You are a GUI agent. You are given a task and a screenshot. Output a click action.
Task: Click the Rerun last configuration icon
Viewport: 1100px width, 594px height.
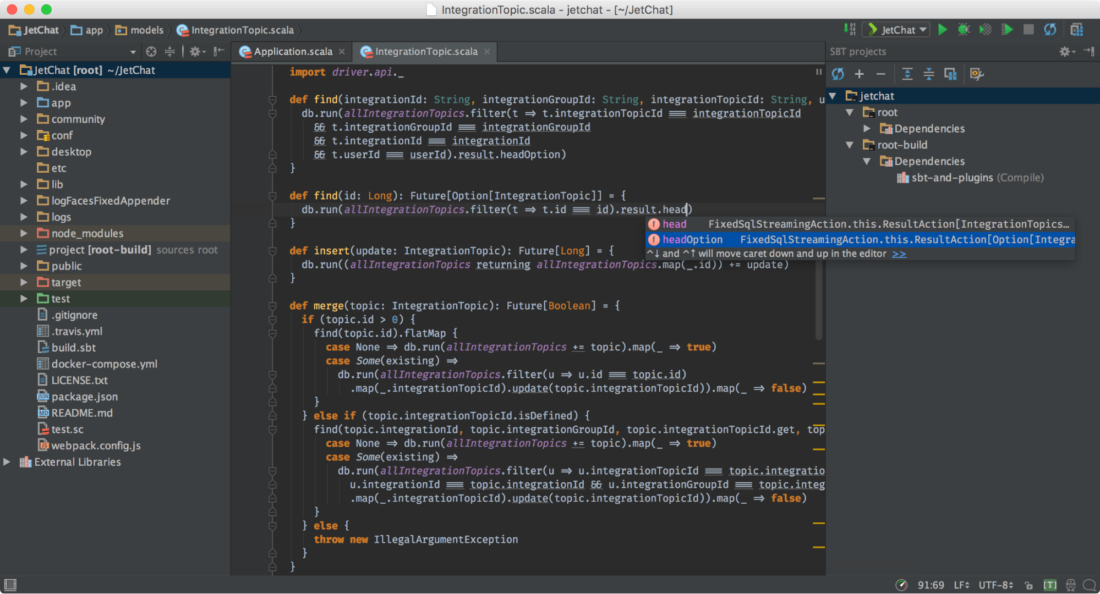point(1052,30)
